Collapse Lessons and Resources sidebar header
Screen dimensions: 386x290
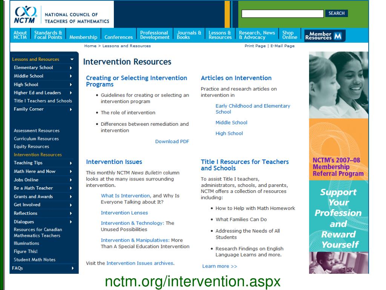[x=72, y=59]
